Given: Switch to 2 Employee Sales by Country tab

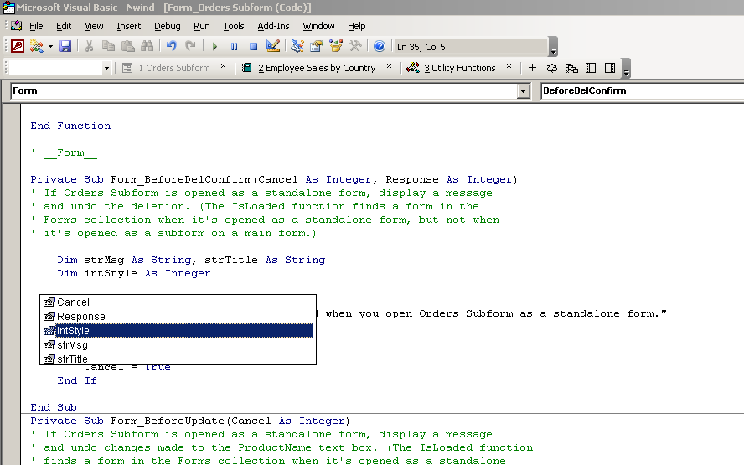Looking at the screenshot, I should [x=309, y=68].
